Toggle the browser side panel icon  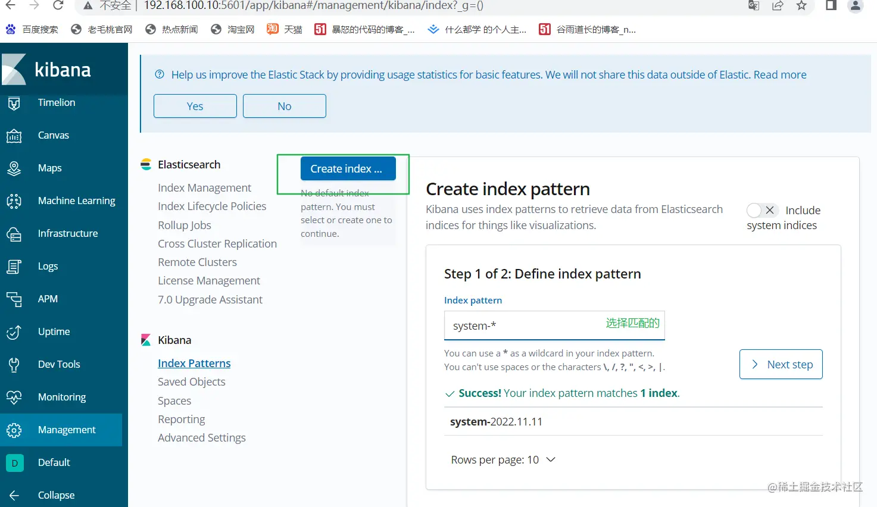[x=831, y=5]
